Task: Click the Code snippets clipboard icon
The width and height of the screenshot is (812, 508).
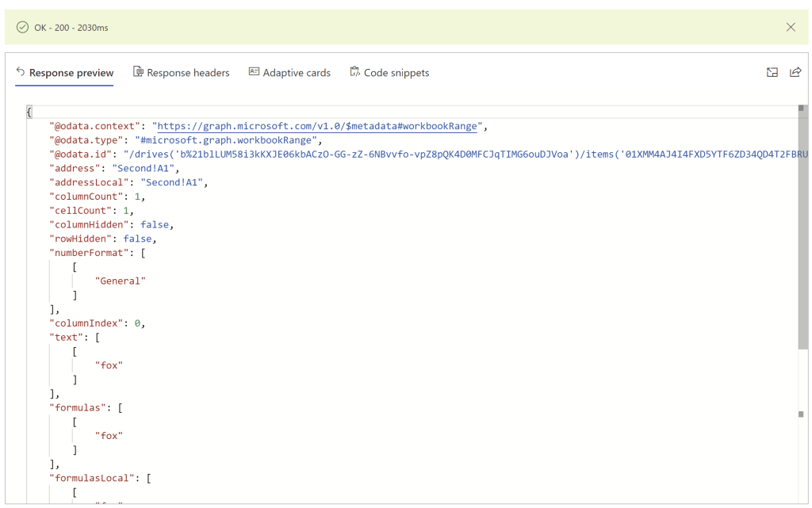Action: click(354, 72)
